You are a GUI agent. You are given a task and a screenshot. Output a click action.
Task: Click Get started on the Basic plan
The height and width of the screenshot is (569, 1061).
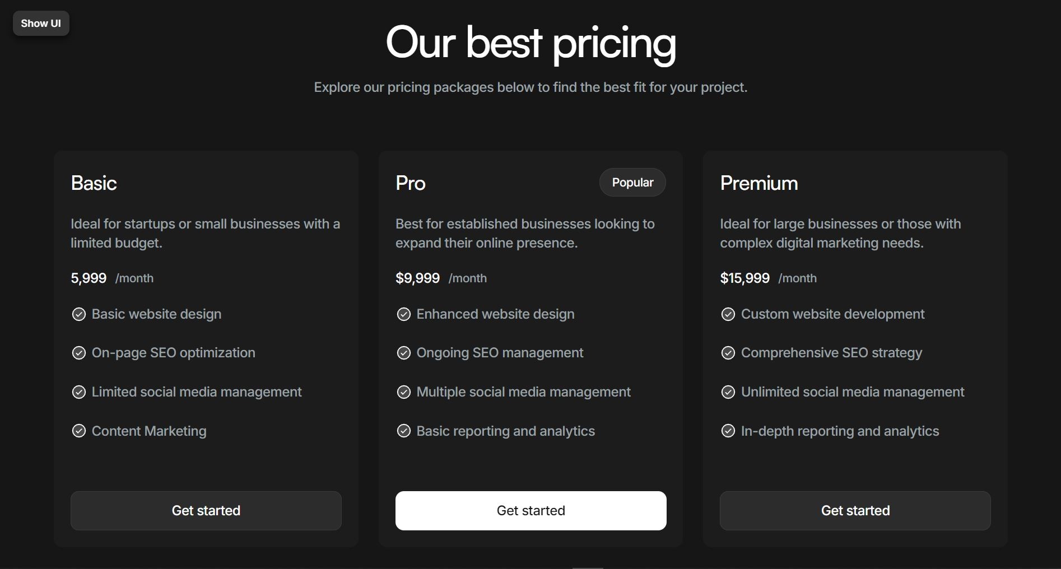[206, 510]
